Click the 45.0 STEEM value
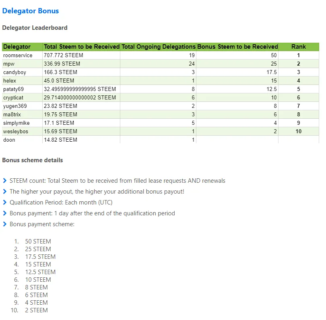Viewport: 326px width, 320px height. 59,81
